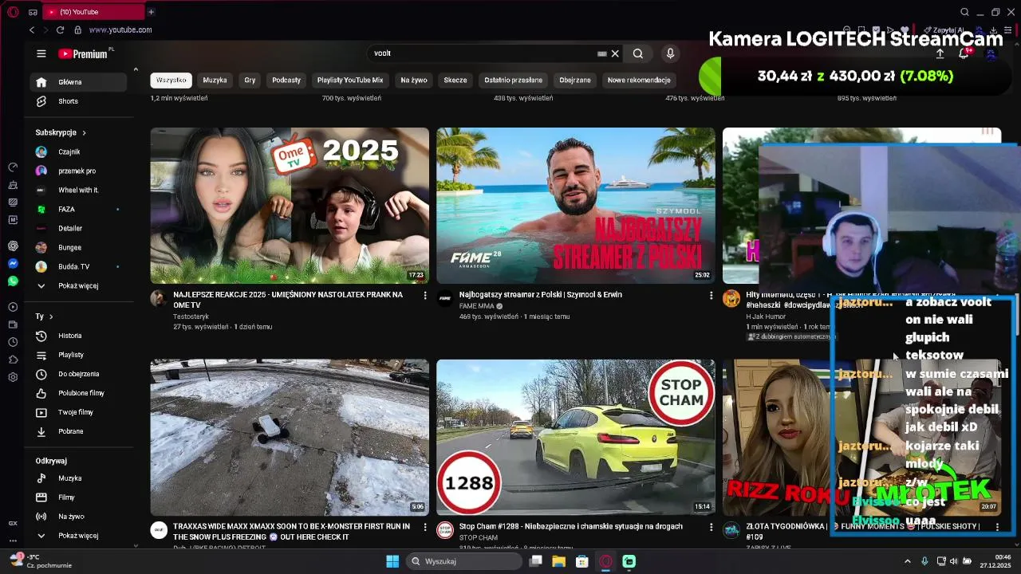This screenshot has height=574, width=1021.
Task: Open Pobrane downloads
Action: 78,431
